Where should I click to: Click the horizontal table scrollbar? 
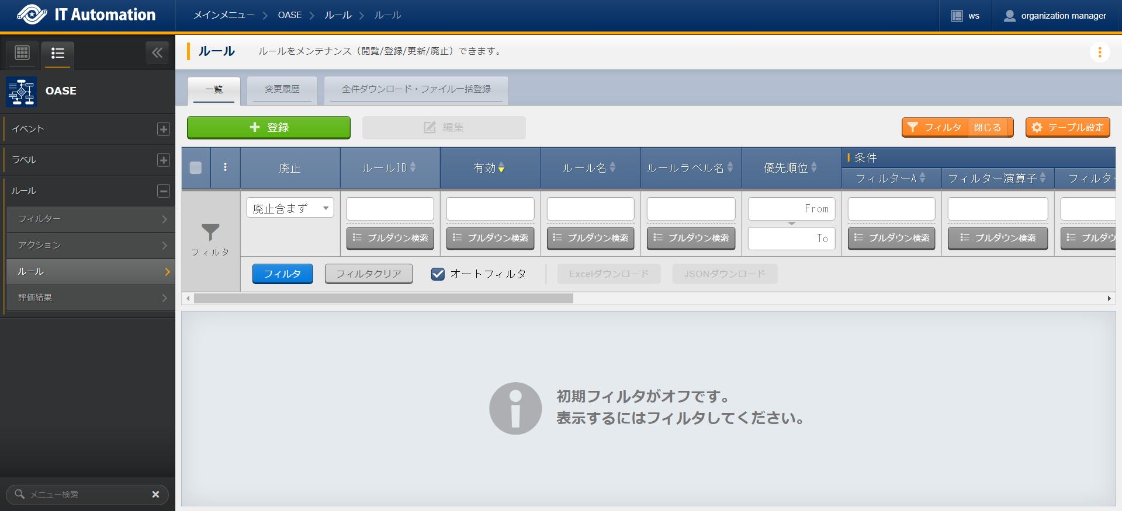tap(383, 298)
